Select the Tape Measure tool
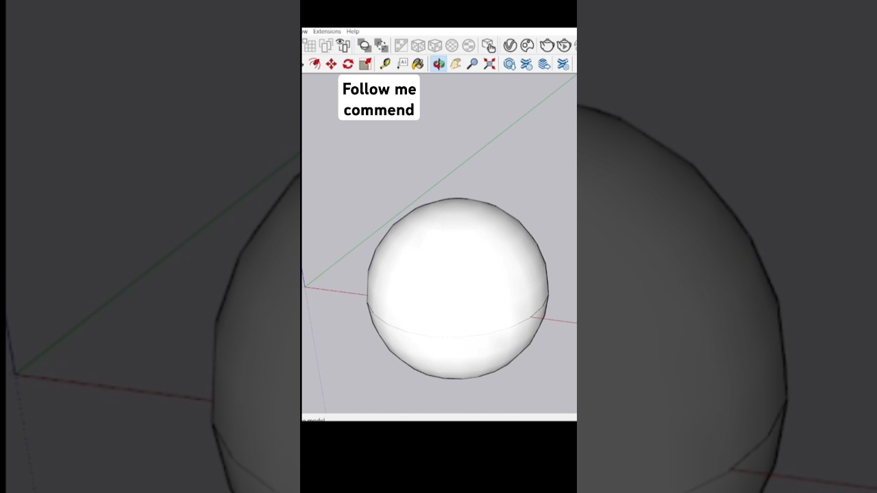 (x=385, y=64)
